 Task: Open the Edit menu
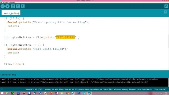pyautogui.click(x=3, y=2)
